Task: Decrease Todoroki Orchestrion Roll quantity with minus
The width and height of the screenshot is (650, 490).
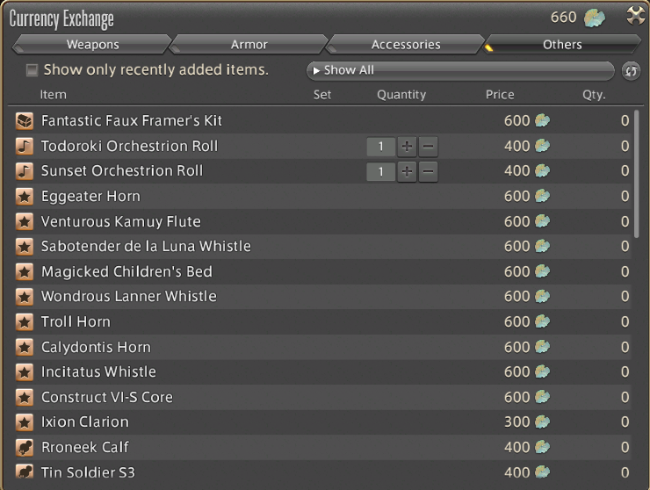Action: point(429,147)
